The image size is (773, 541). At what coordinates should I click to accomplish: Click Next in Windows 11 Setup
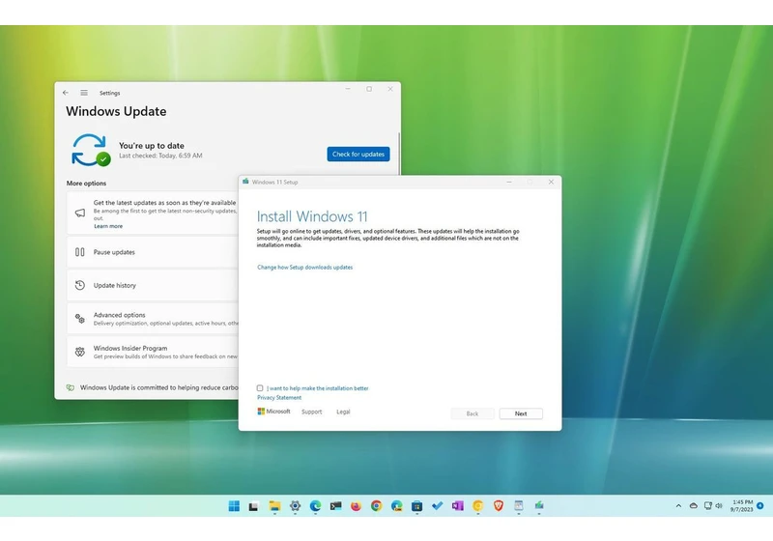click(521, 413)
